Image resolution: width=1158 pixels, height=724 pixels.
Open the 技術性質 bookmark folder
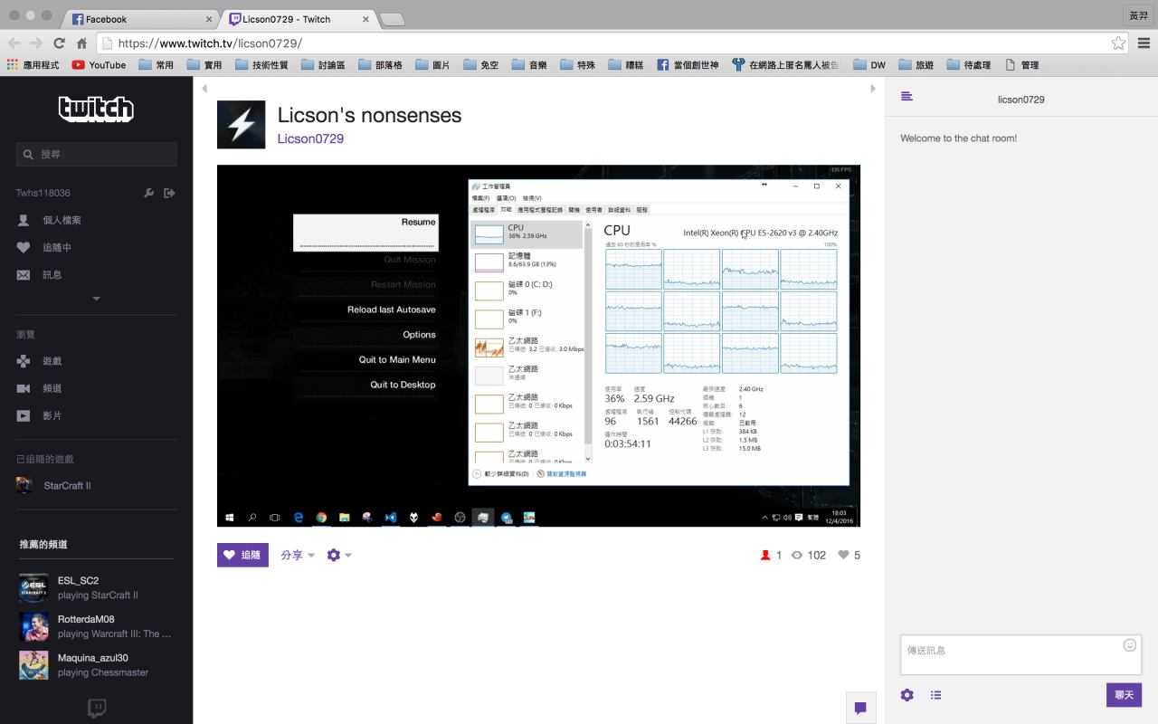261,65
